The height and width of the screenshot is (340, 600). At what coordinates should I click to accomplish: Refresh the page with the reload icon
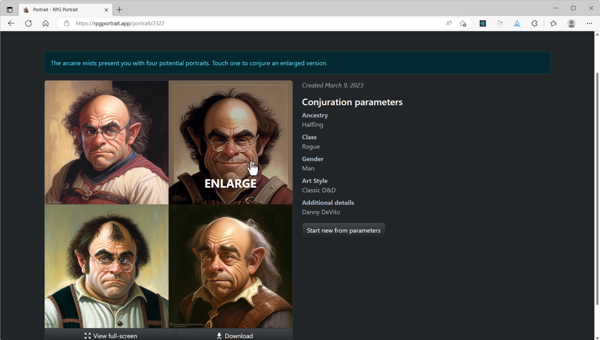28,23
